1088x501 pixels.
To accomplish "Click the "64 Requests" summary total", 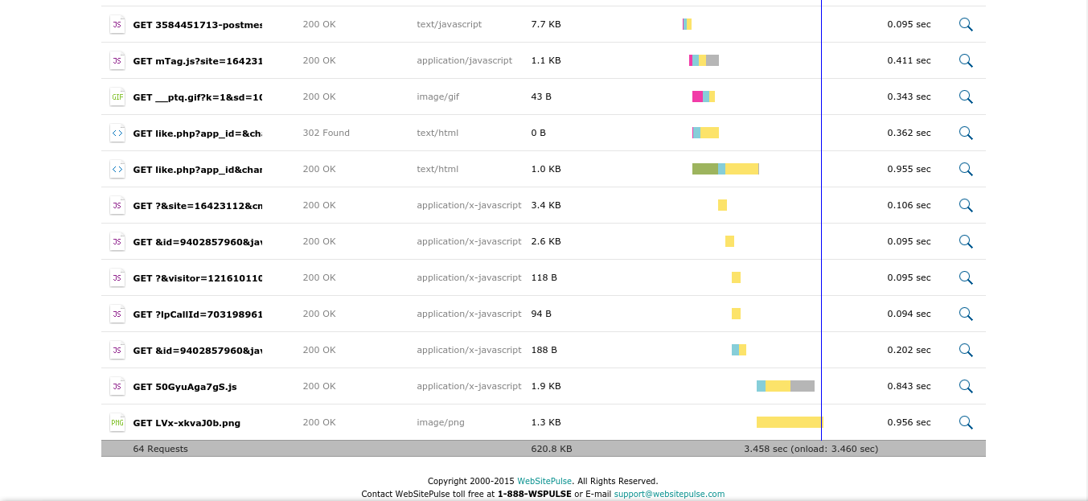I will pos(160,449).
